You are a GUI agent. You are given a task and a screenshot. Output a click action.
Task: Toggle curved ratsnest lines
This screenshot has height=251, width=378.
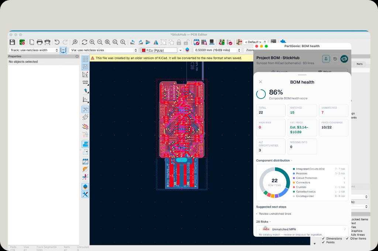[85, 117]
